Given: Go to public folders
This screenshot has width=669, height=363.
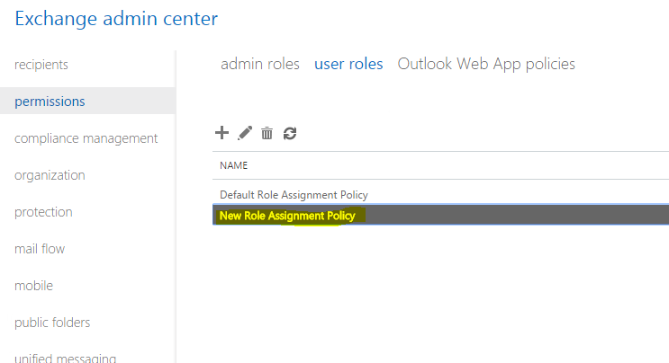Looking at the screenshot, I should 52,323.
